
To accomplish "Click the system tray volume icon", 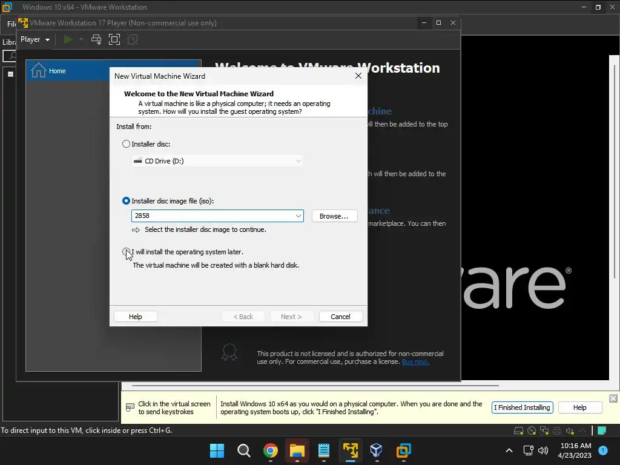I will coord(543,450).
